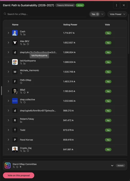The height and width of the screenshot is (181, 130).
Task: Open Michele_Harmonic's X profile icon
Action: click(21, 73)
